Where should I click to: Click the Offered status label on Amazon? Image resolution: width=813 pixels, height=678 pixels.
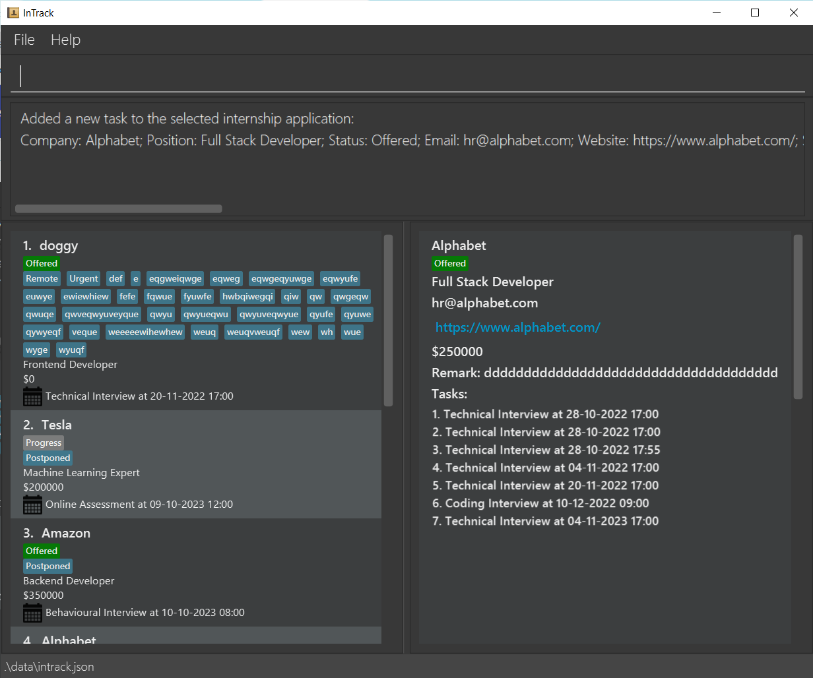tap(42, 551)
